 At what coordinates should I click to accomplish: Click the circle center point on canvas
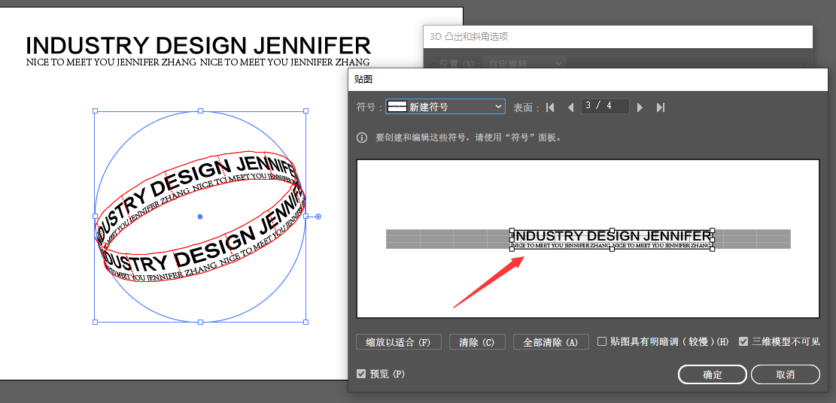[200, 217]
